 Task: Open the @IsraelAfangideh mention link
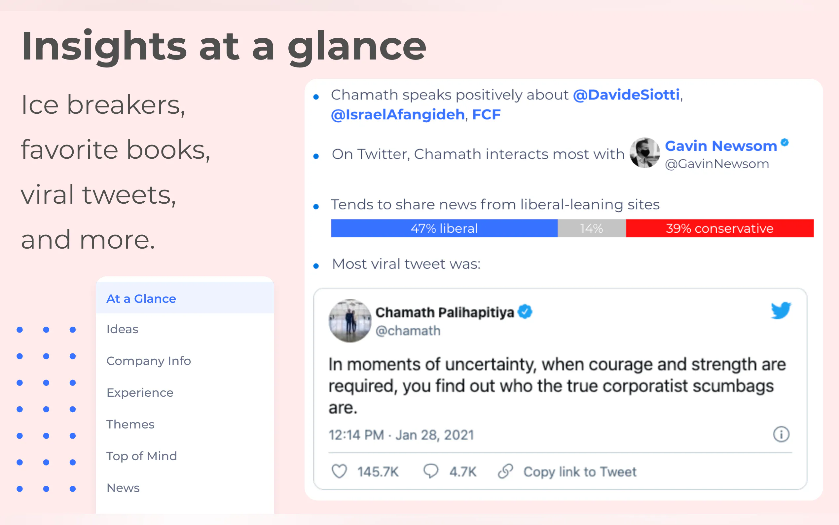pos(398,114)
